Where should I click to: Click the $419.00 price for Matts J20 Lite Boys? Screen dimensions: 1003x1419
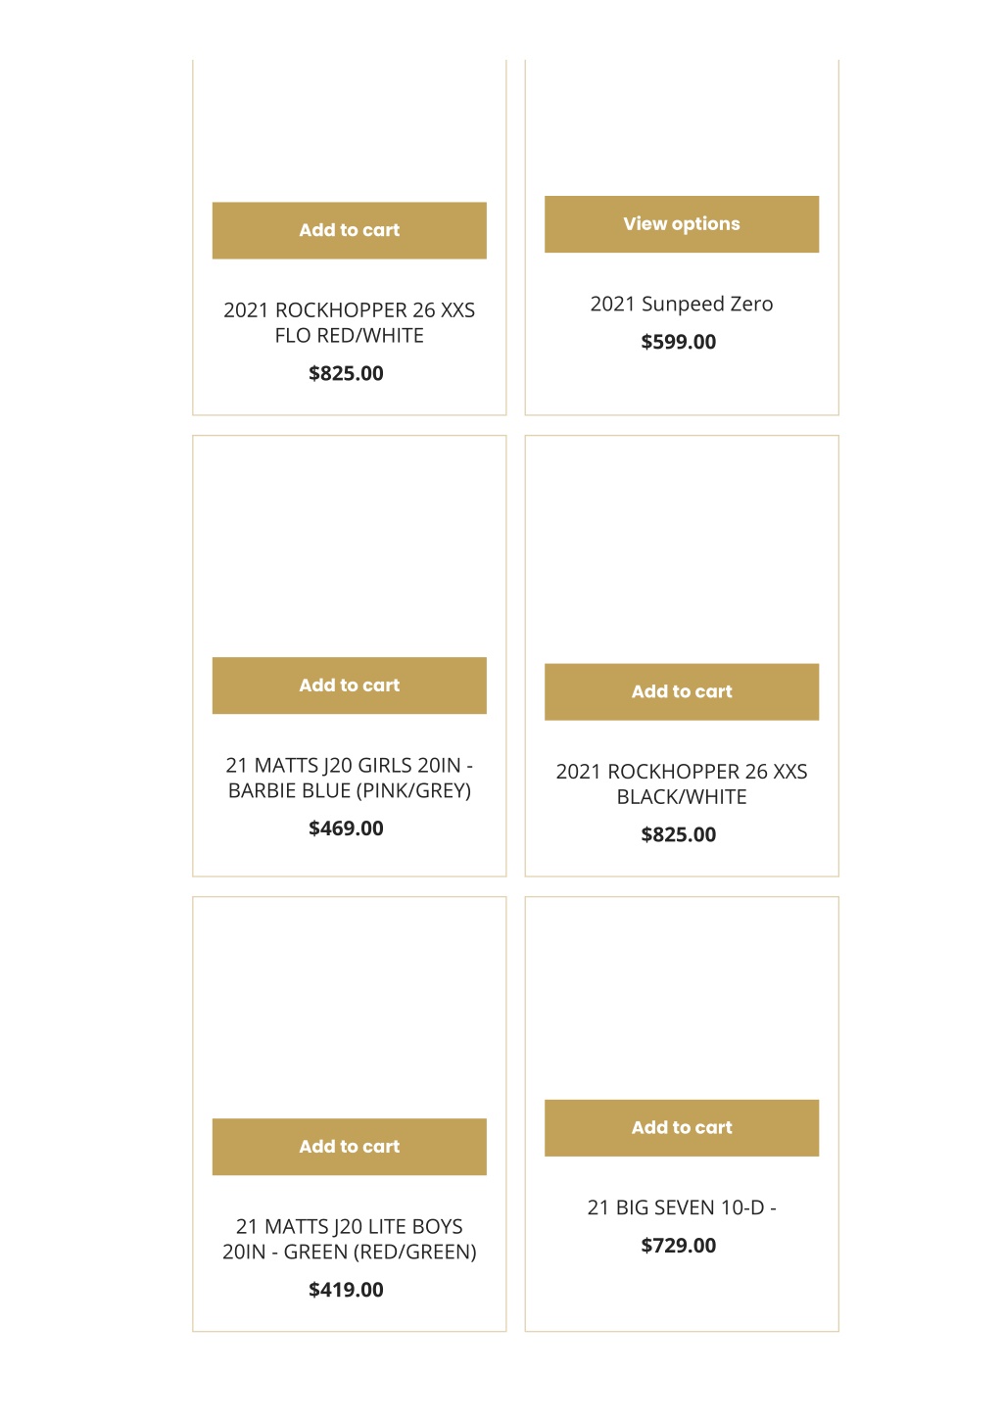coord(346,1290)
